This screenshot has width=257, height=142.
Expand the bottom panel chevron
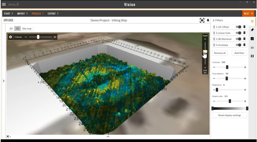(108, 136)
